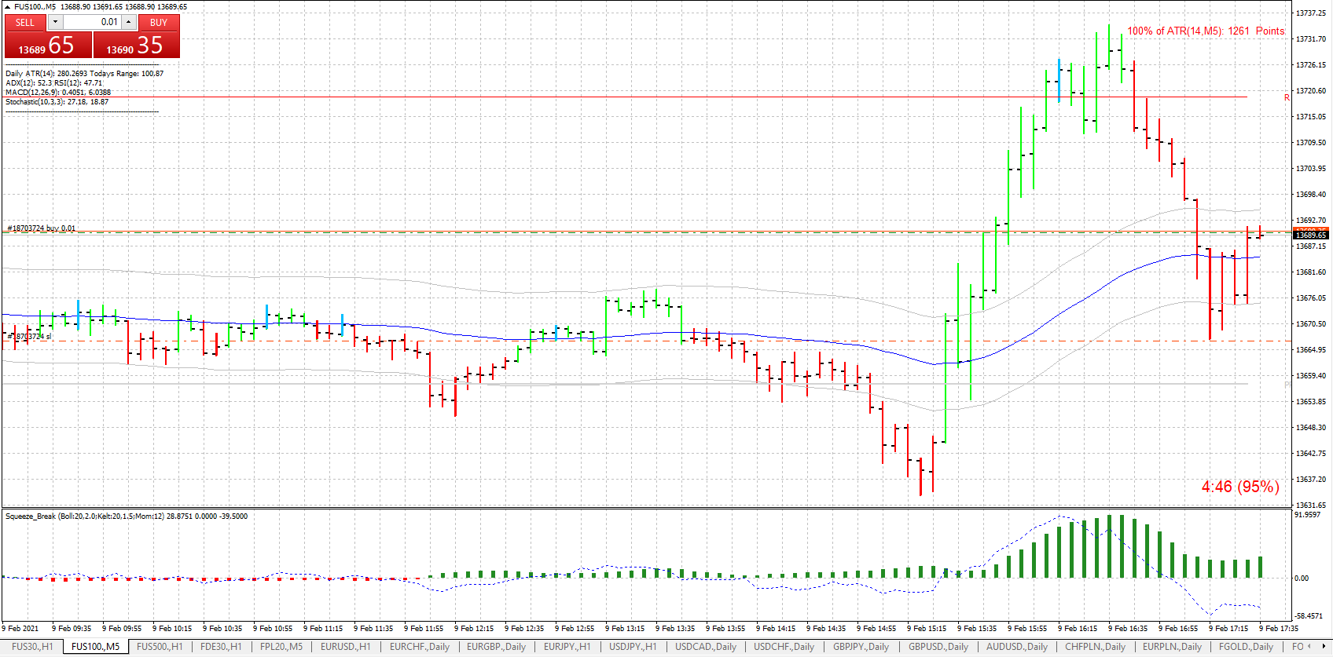Collapse the one-click trading panel triangle
1333x657 pixels.
pyautogui.click(x=7, y=7)
